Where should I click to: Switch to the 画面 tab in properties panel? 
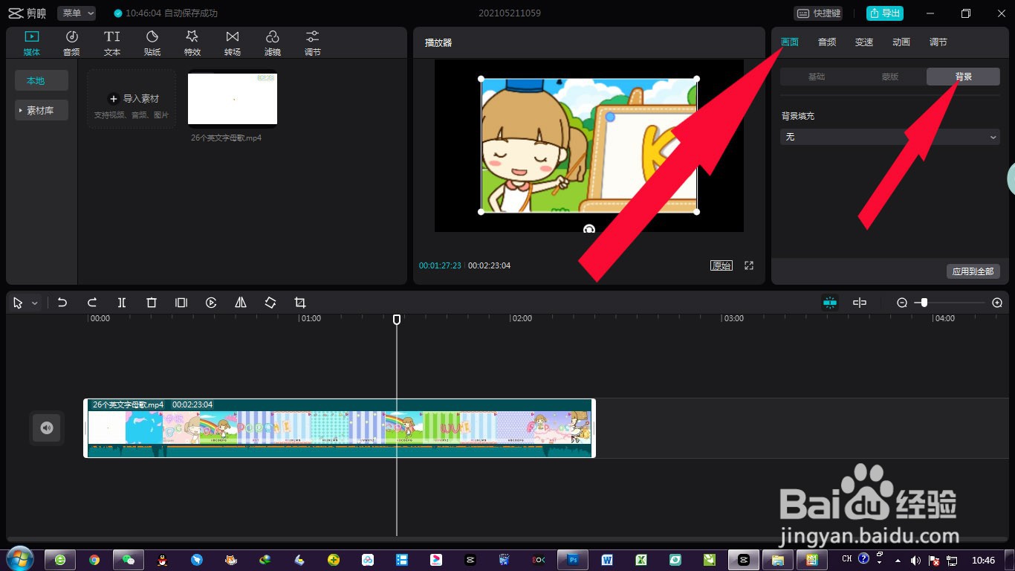(790, 42)
